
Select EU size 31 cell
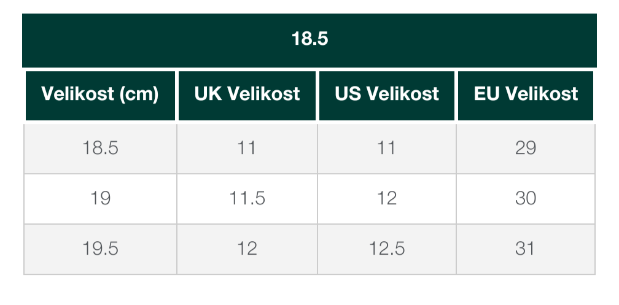point(526,249)
